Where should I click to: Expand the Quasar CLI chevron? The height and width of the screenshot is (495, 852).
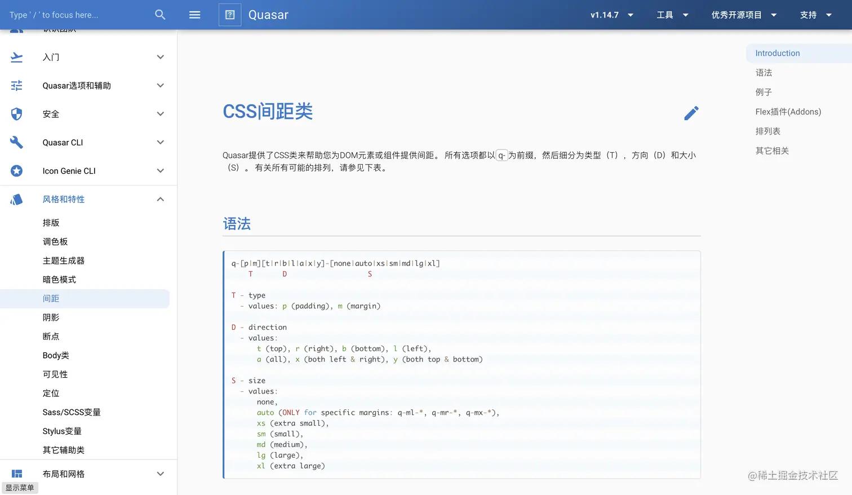pyautogui.click(x=161, y=143)
